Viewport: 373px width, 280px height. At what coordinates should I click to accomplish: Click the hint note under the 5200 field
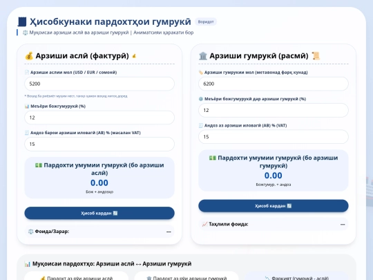(76, 96)
